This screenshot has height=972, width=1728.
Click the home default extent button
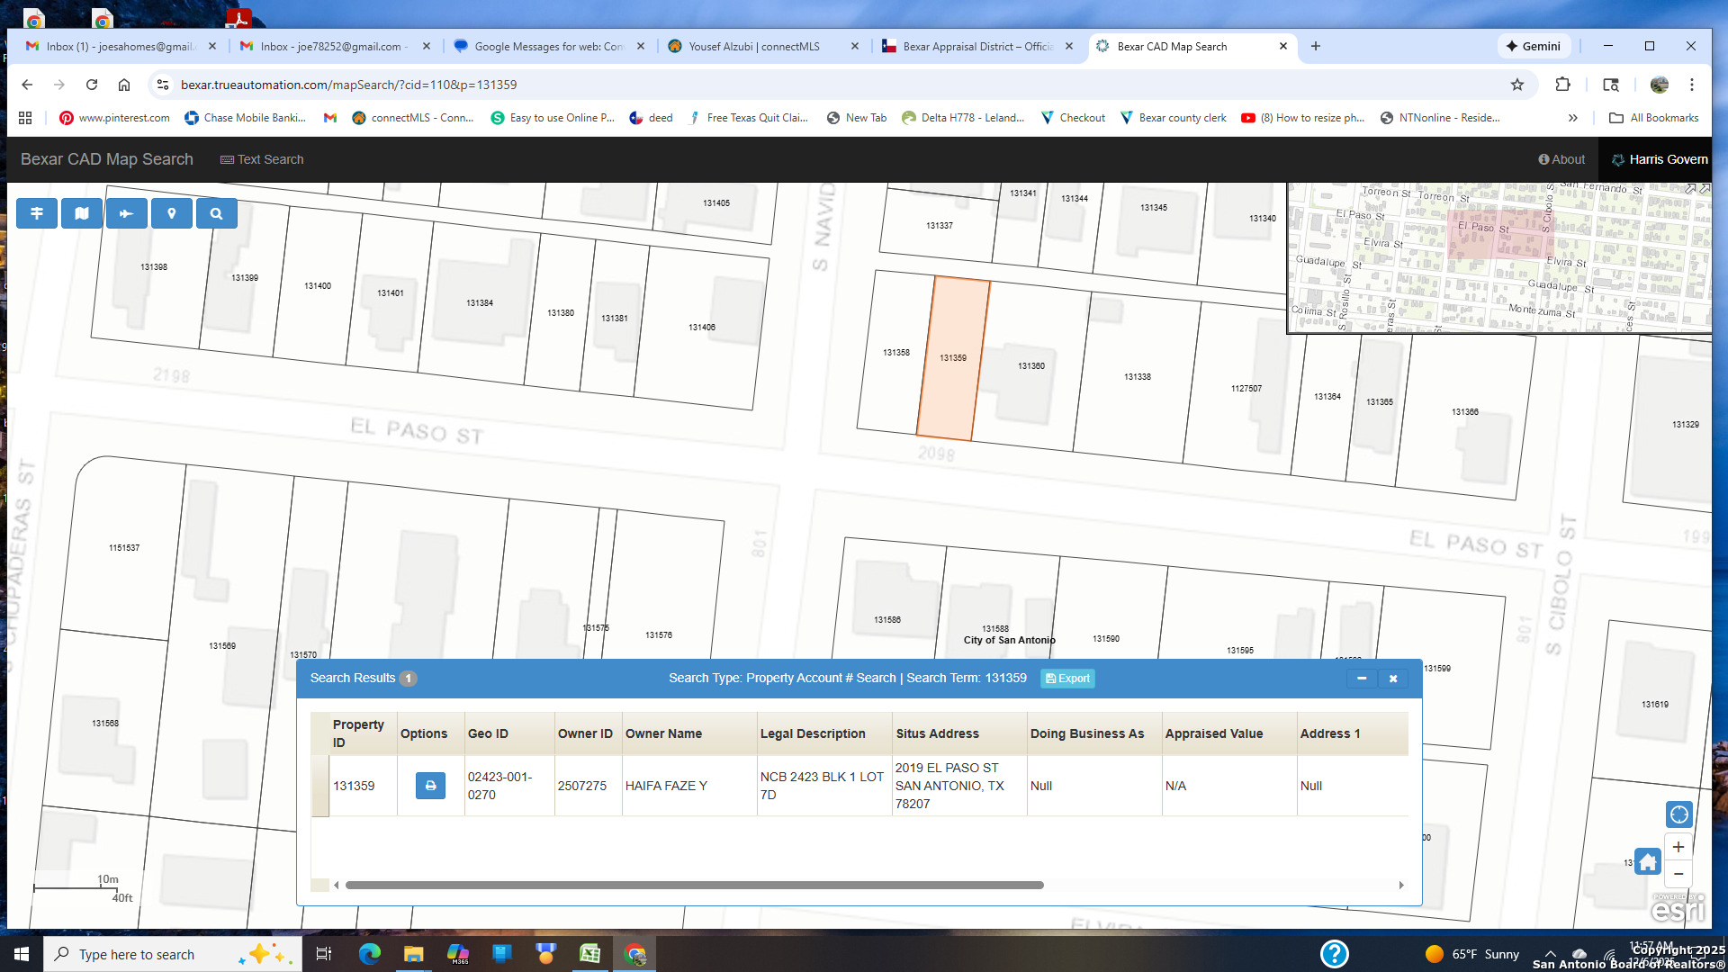pos(1647,862)
